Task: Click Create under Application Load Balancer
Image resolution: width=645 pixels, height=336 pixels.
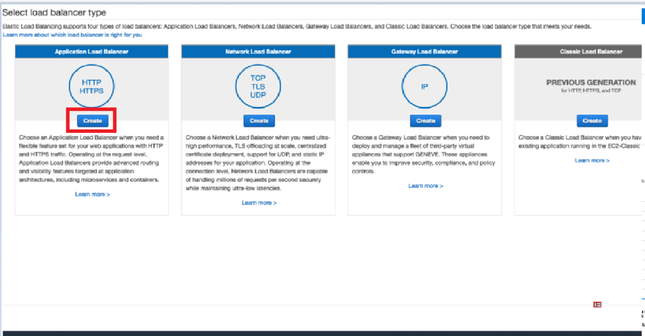Action: click(x=93, y=121)
